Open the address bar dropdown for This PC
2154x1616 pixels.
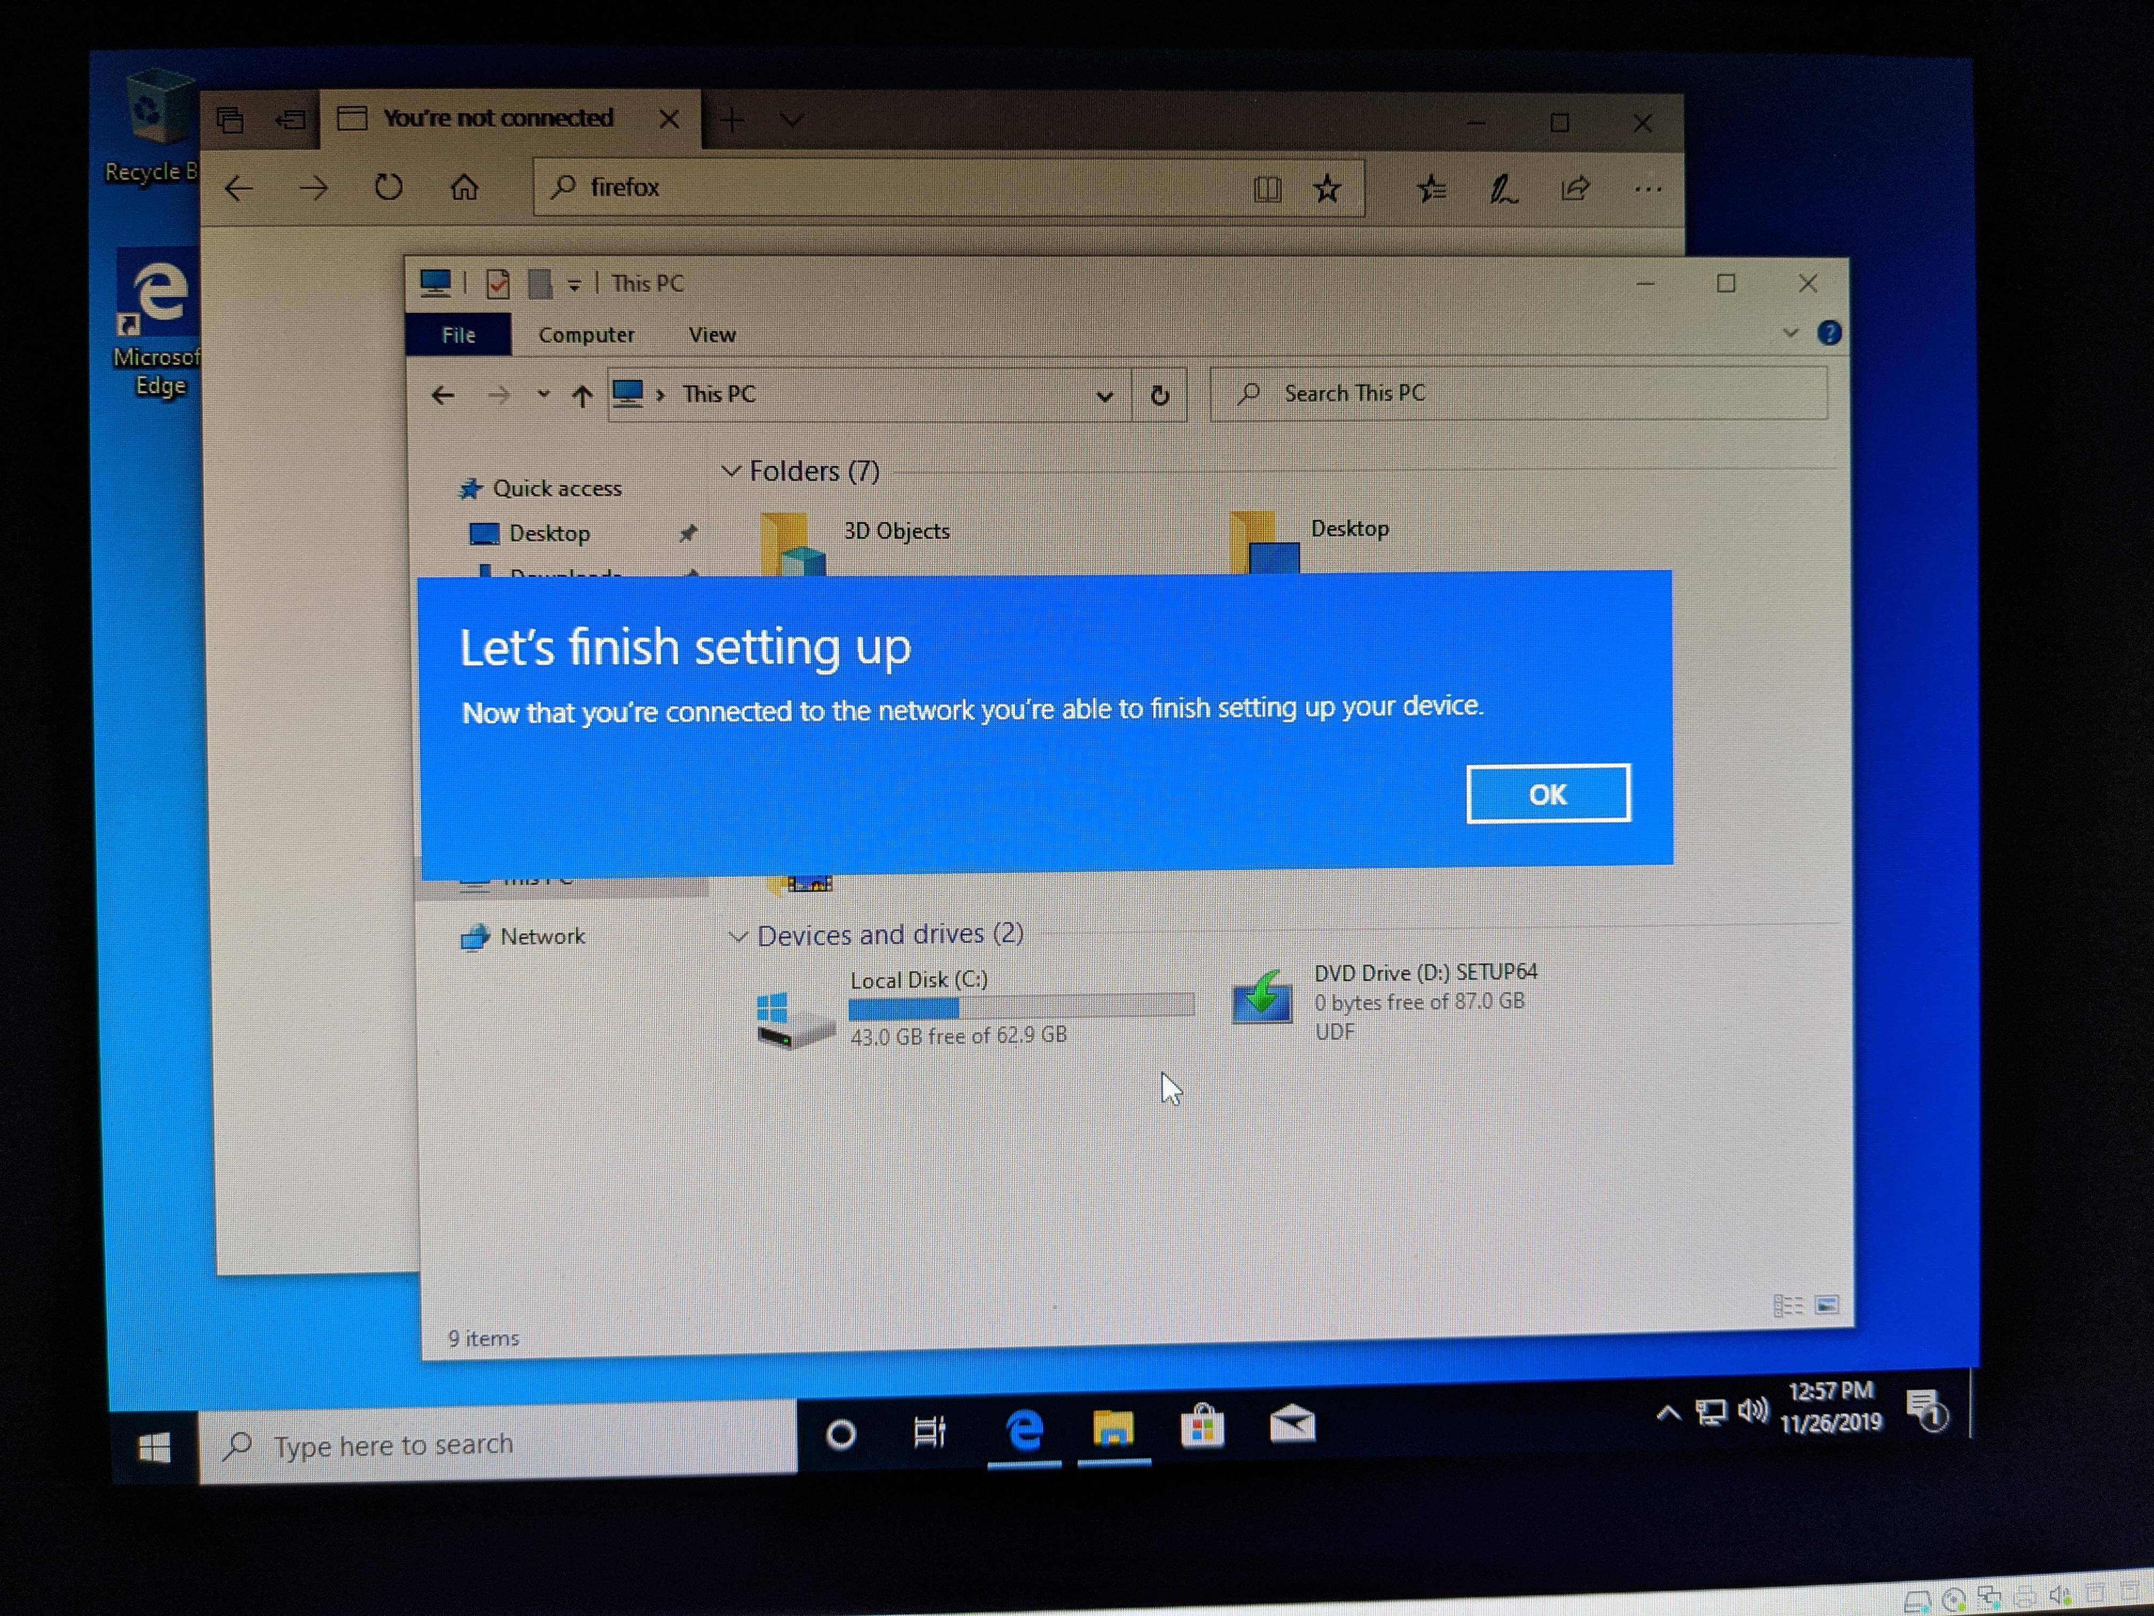(1105, 395)
